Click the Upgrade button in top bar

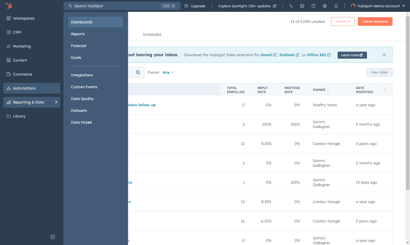[x=195, y=6]
